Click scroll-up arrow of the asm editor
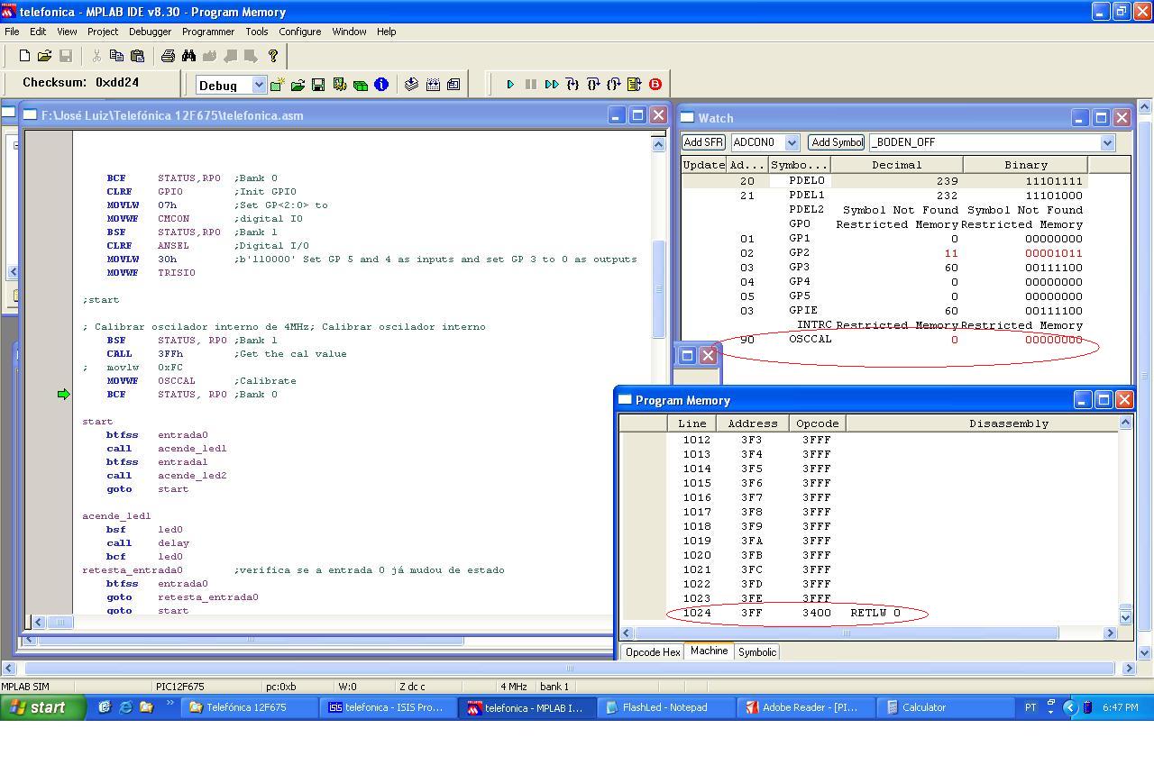The width and height of the screenshot is (1154, 774). (x=658, y=144)
